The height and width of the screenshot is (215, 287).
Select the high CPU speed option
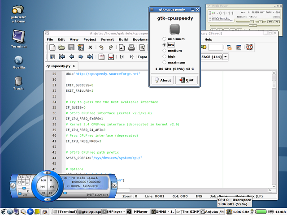point(169,56)
